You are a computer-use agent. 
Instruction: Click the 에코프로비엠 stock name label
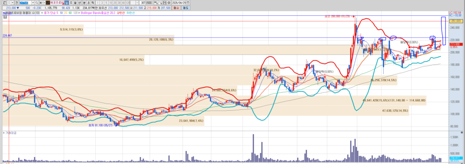(x=57, y=3)
